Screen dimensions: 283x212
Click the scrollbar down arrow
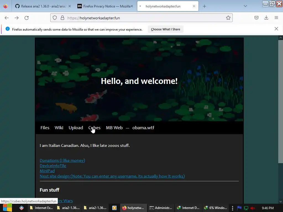point(280,202)
